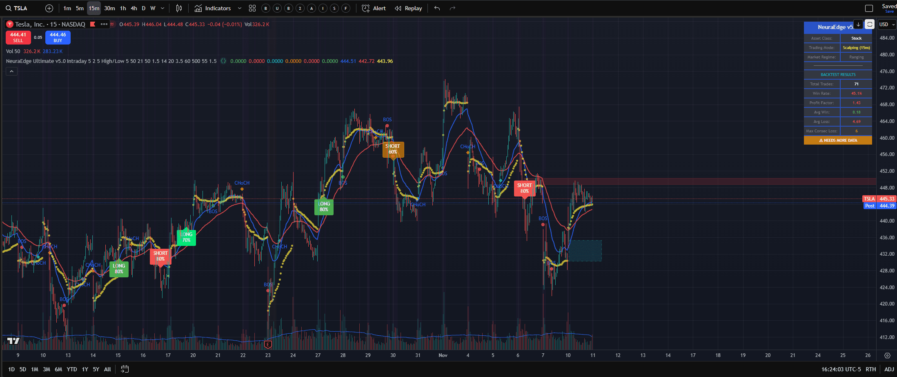The image size is (897, 377).
Task: Select the candlestick chart style icon
Action: pos(178,8)
